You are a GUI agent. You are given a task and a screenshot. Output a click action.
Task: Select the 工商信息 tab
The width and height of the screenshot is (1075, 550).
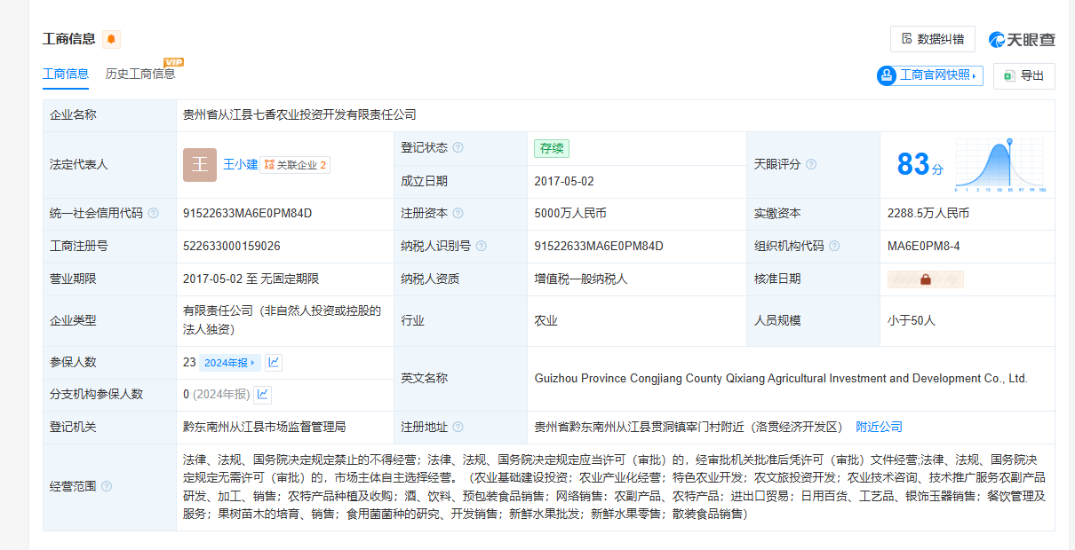click(66, 75)
